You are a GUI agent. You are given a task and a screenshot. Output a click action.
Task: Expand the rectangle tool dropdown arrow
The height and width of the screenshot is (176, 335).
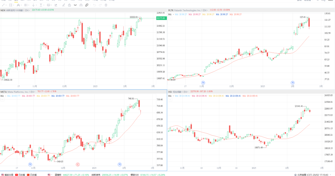(x=14, y=5)
